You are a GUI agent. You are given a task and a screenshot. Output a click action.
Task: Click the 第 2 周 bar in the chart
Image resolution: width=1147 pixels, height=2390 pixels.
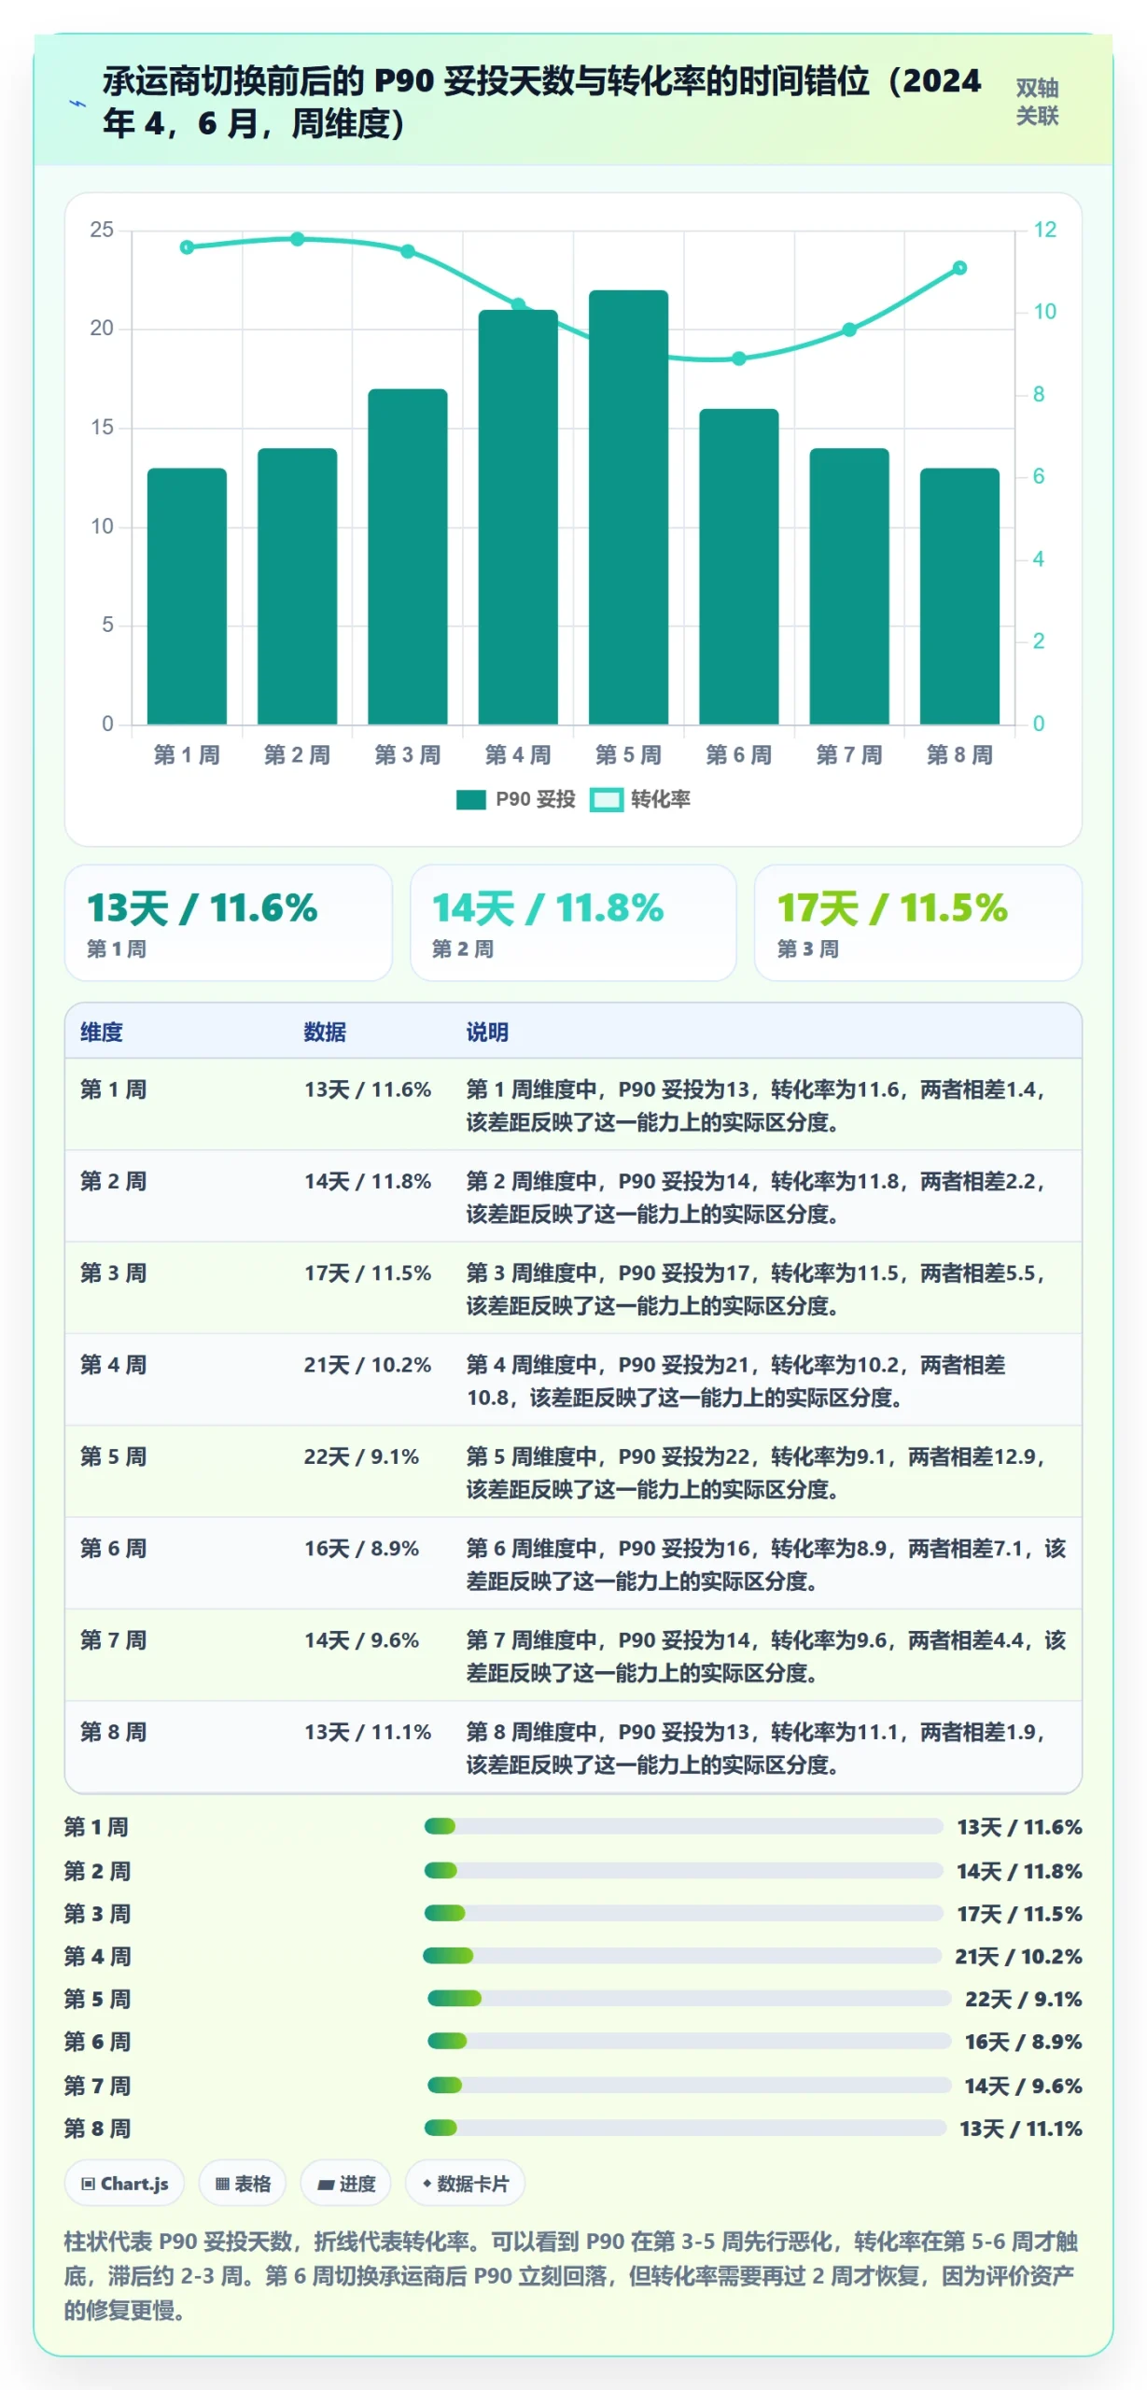click(297, 586)
